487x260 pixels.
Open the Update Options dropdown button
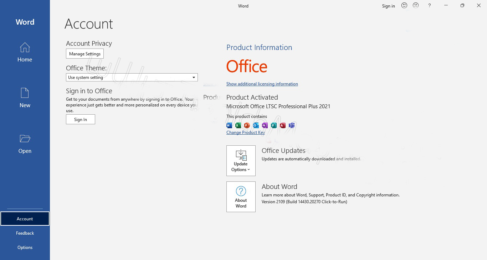pos(241,161)
